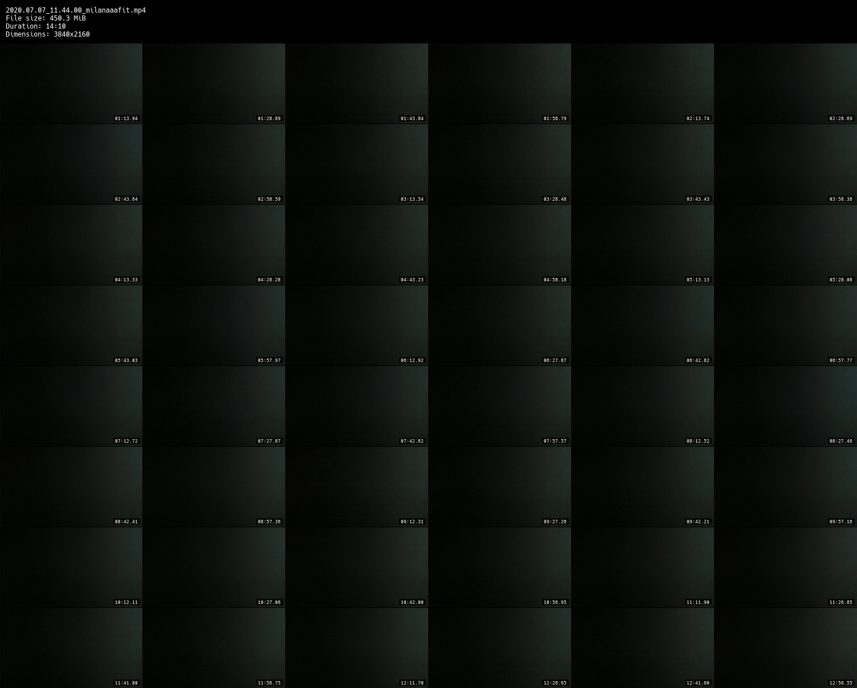Open the frame stamped 02:28.69
Viewport: 857px width, 688px height.
pos(786,83)
